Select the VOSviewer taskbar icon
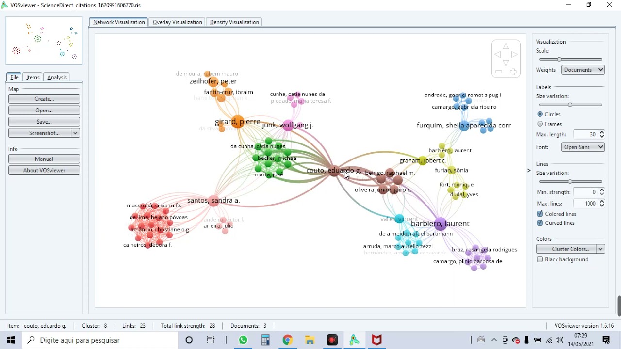This screenshot has height=349, width=621. coord(355,340)
